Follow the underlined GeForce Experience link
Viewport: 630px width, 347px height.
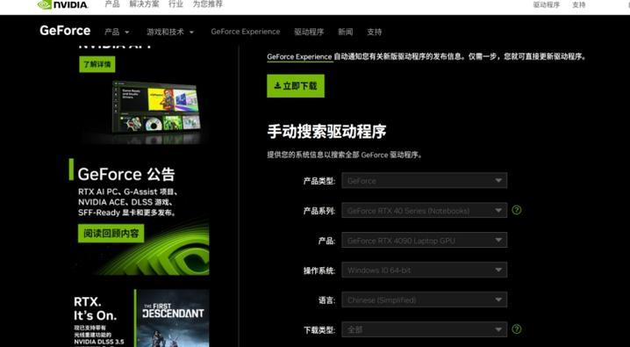(299, 57)
